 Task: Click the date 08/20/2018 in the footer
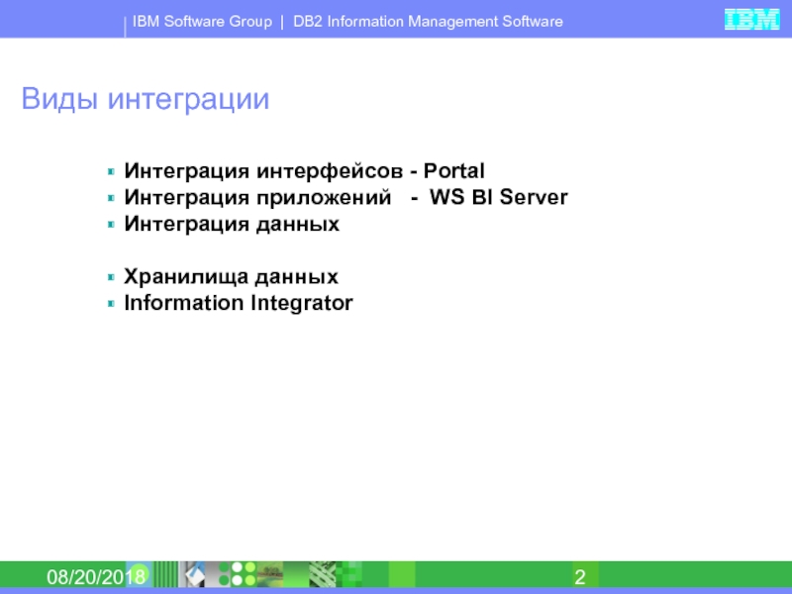click(x=96, y=577)
